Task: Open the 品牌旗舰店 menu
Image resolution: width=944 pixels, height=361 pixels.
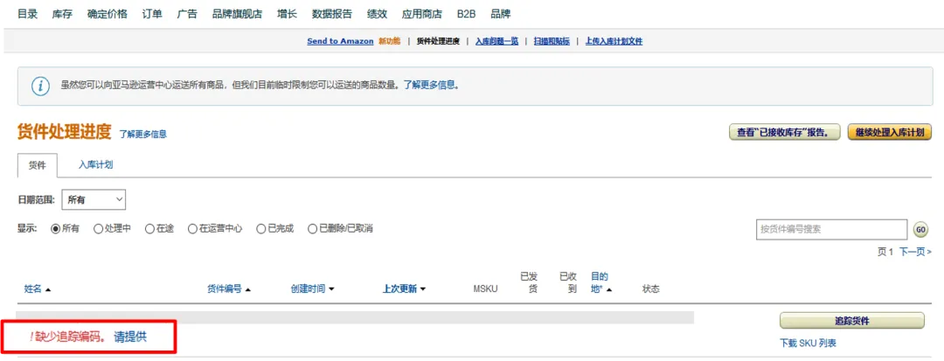Action: 237,14
